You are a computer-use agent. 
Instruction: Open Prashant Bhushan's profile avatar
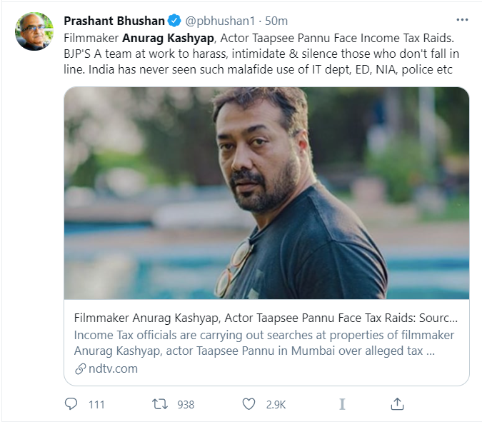point(34,31)
